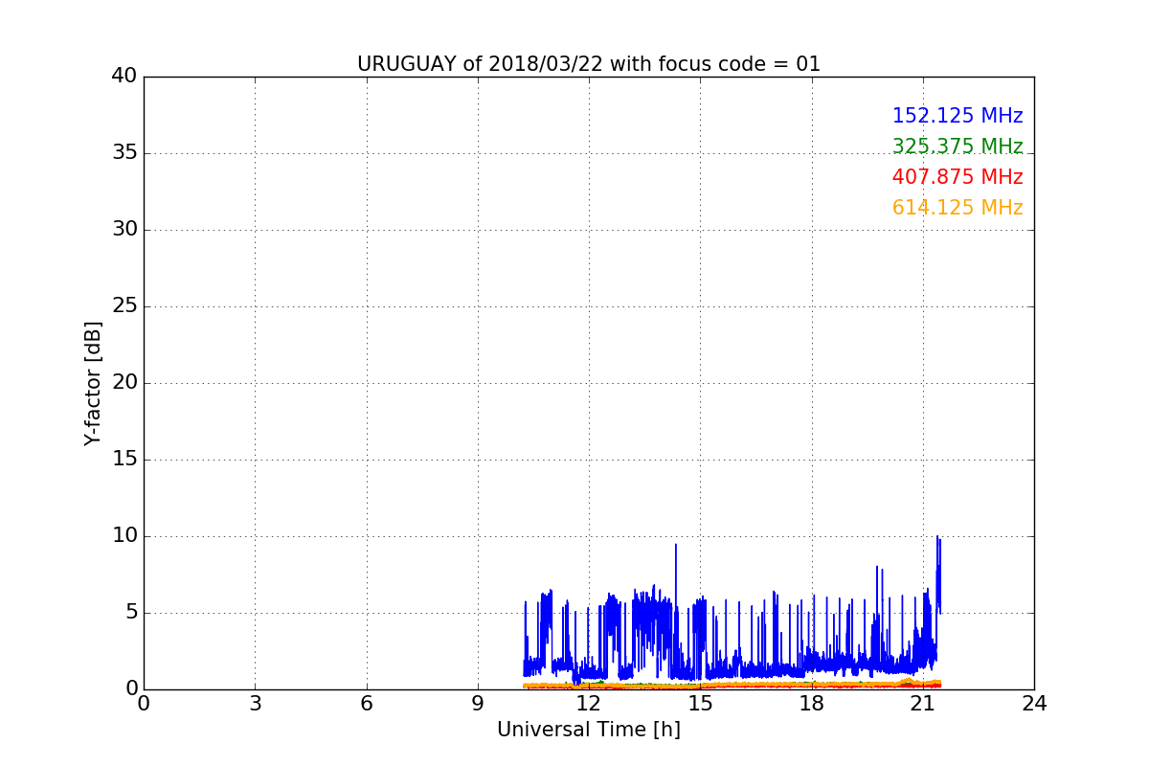This screenshot has height=766, width=1149.
Task: Click y-axis tick label 20
Action: pos(124,383)
